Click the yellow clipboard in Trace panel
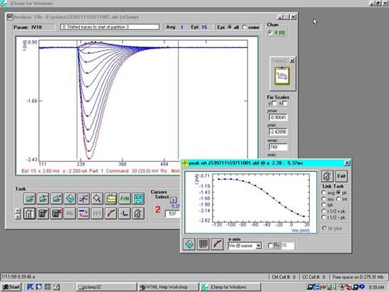The width and height of the screenshot is (389, 292). pos(282,76)
